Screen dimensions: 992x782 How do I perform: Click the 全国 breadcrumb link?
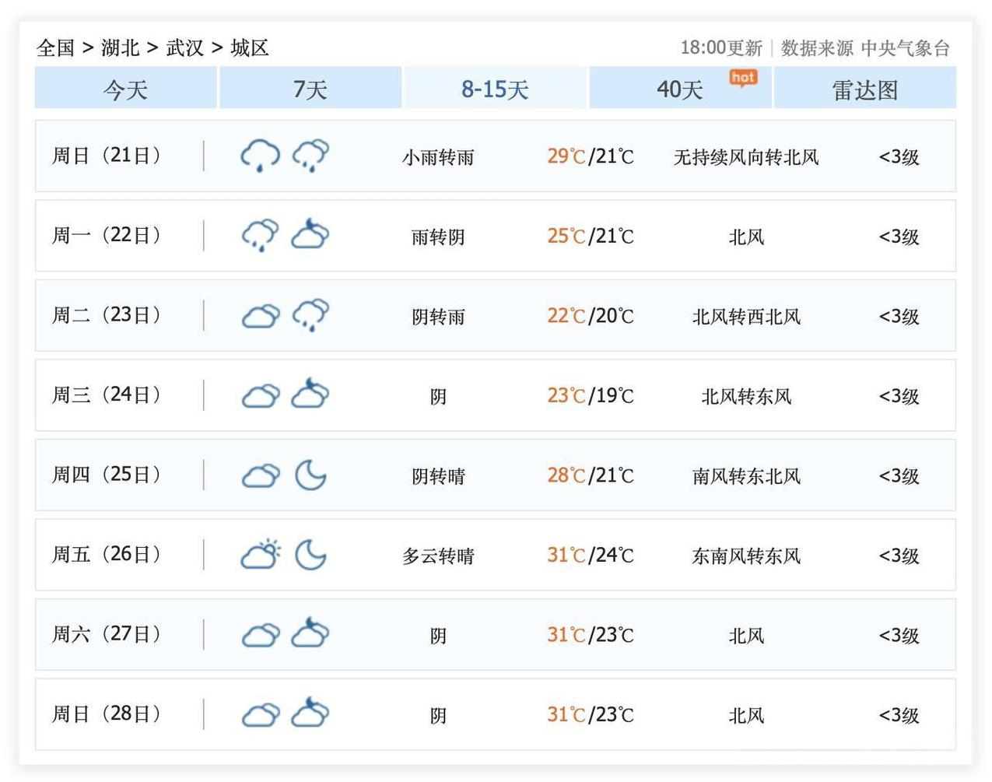(55, 48)
